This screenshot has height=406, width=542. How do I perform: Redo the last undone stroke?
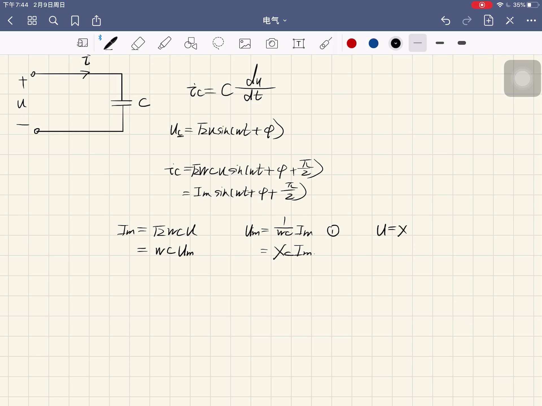pyautogui.click(x=467, y=21)
